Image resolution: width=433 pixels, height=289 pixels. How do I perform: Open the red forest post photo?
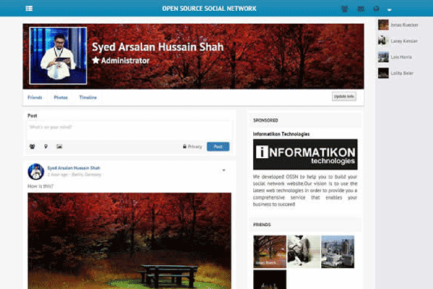click(129, 240)
